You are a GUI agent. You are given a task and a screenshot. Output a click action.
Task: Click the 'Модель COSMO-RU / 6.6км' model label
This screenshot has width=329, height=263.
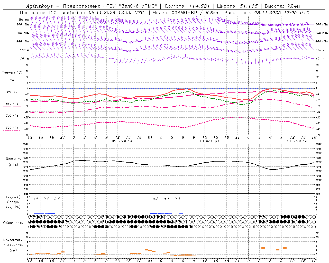[185, 13]
